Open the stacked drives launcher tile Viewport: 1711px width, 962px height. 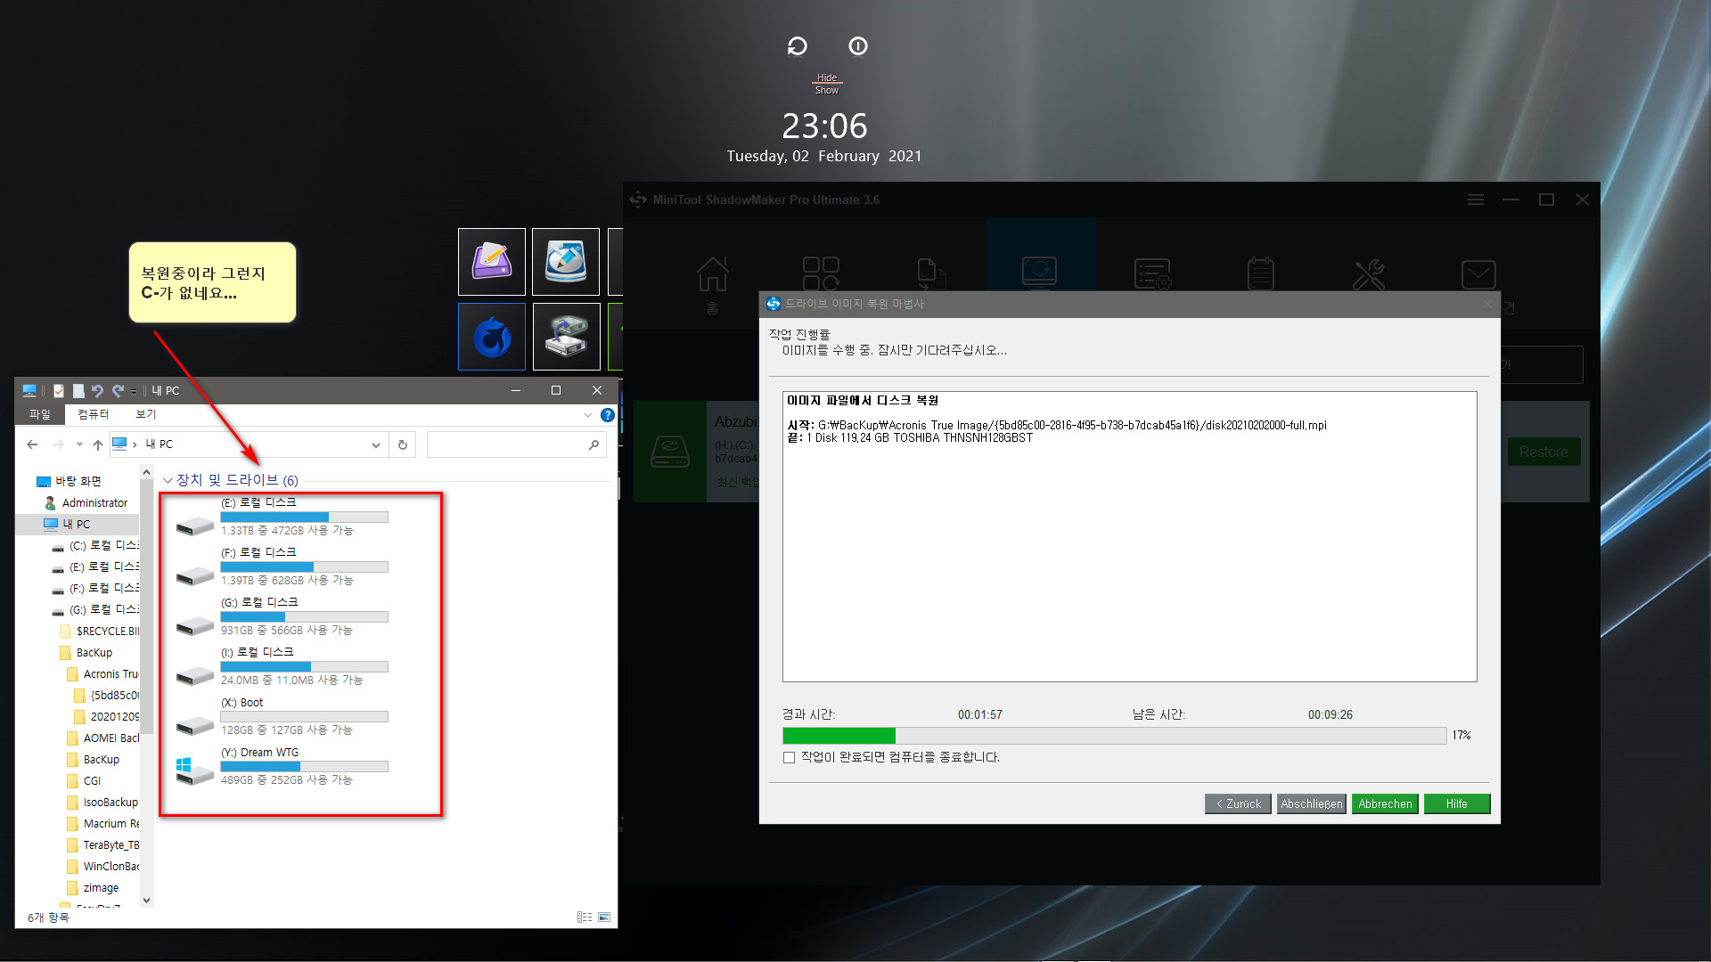click(566, 337)
